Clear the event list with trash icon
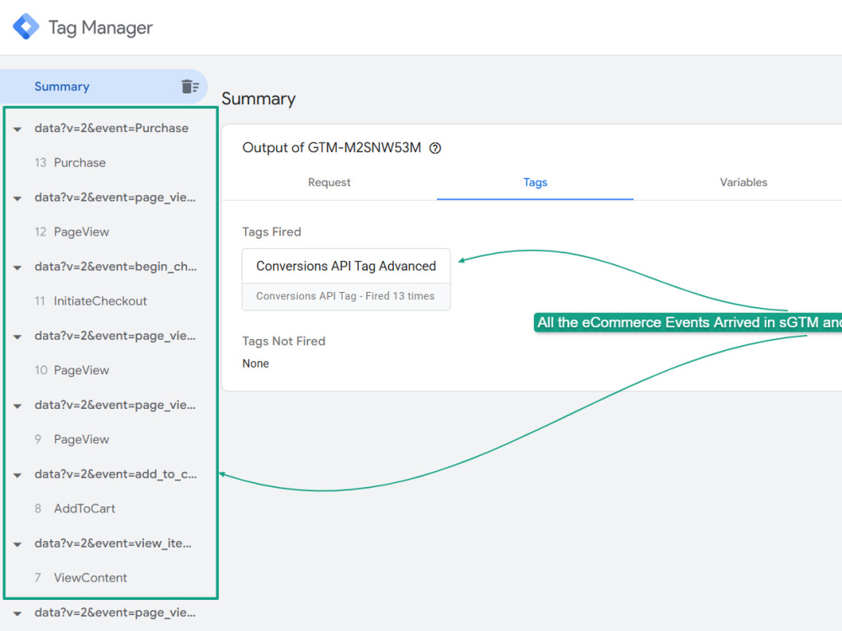Viewport: 842px width, 631px height. tap(189, 87)
